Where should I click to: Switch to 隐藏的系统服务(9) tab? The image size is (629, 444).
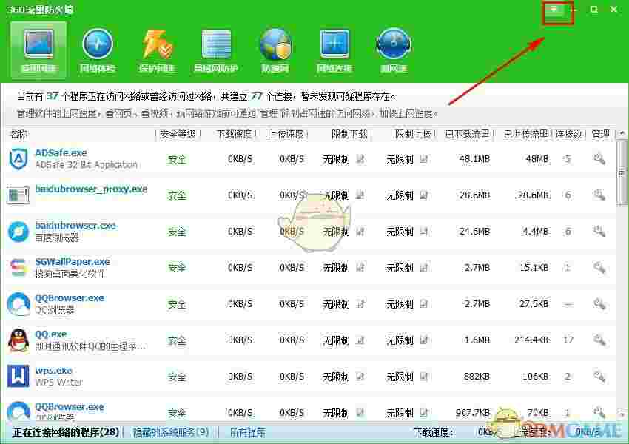(170, 432)
